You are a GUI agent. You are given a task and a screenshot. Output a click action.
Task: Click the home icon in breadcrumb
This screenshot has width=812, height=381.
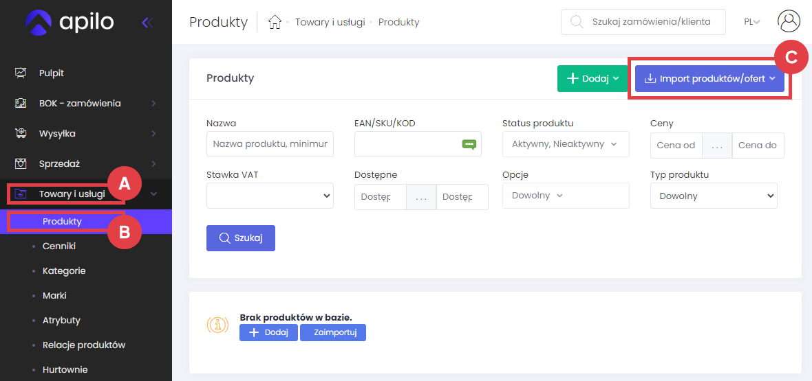[x=275, y=22]
